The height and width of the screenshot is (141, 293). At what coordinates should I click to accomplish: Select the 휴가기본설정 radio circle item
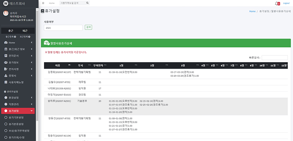[5, 118]
